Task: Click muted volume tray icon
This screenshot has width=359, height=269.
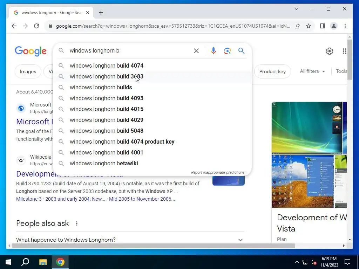Action: pos(313,262)
